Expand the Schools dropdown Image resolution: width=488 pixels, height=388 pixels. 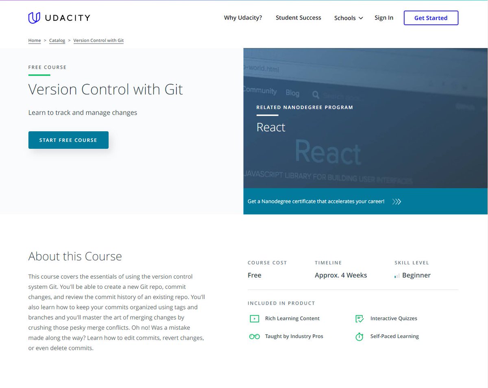(x=348, y=18)
